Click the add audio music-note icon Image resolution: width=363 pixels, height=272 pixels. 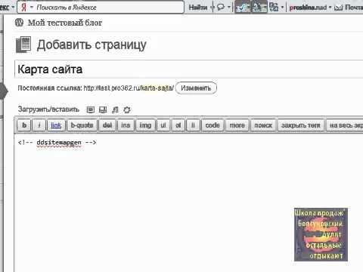[x=115, y=110]
